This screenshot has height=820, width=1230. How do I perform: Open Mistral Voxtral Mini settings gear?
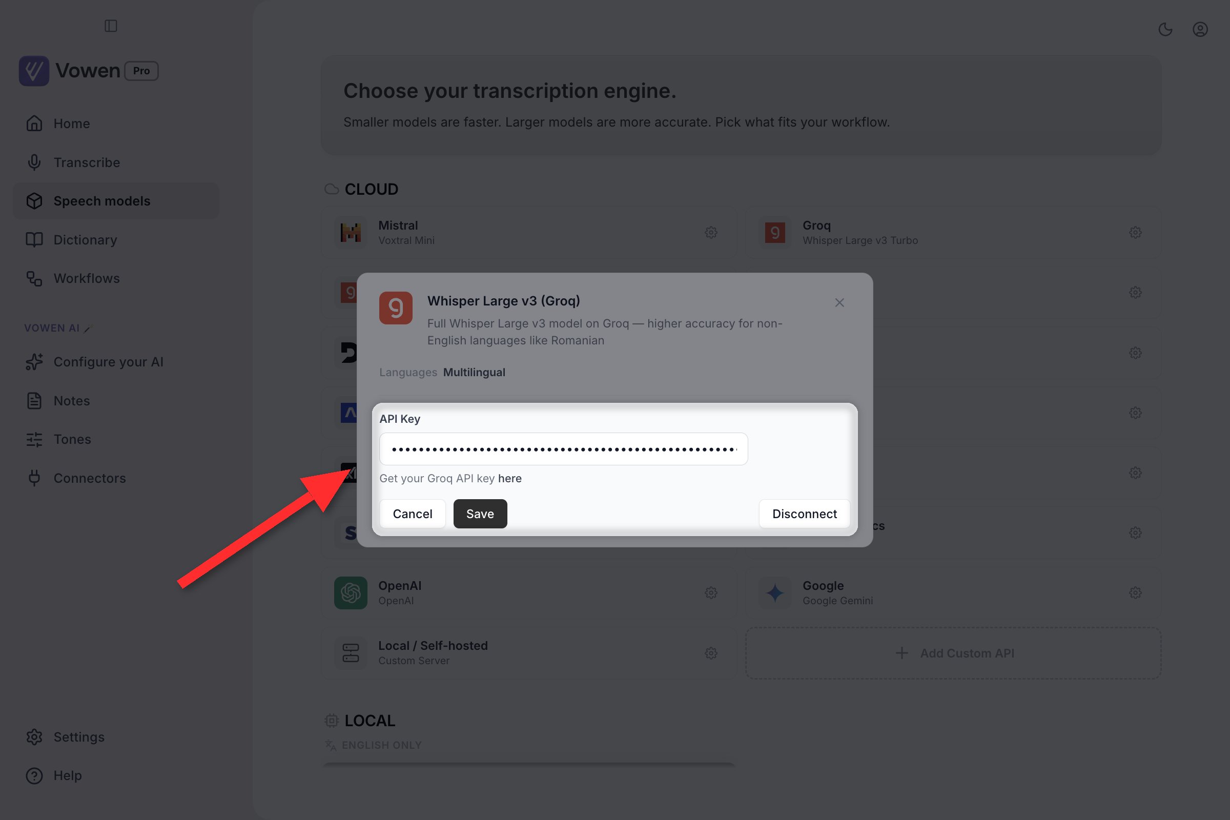click(711, 232)
